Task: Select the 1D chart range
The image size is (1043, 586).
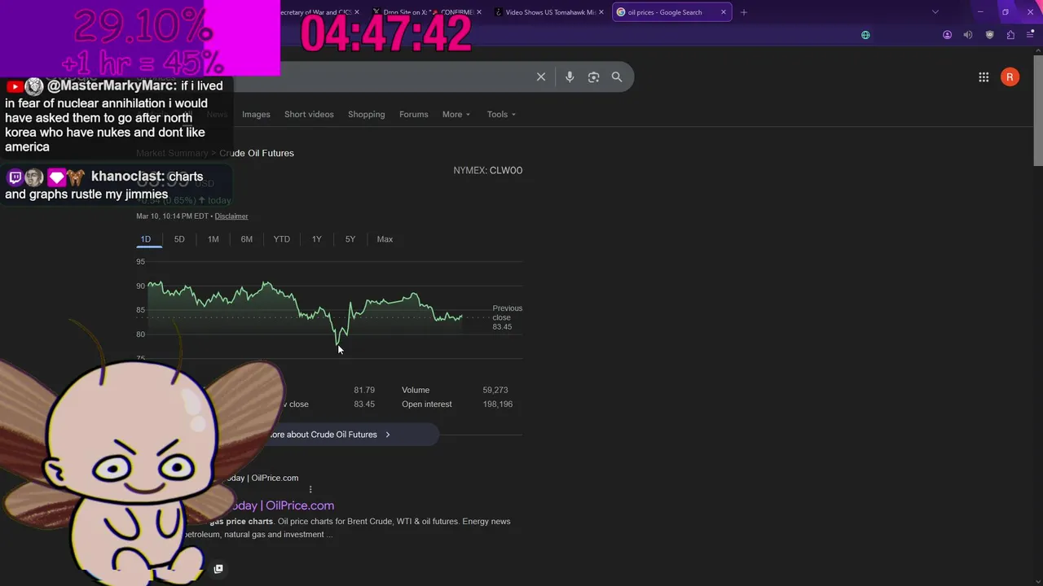Action: pyautogui.click(x=146, y=239)
